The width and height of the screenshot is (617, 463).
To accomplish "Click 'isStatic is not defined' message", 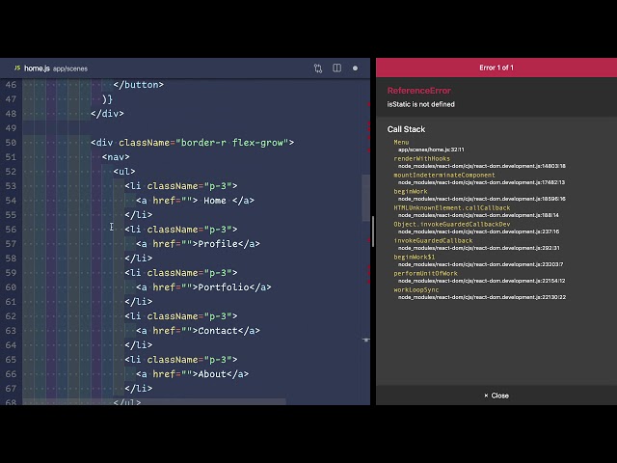I will [x=420, y=104].
